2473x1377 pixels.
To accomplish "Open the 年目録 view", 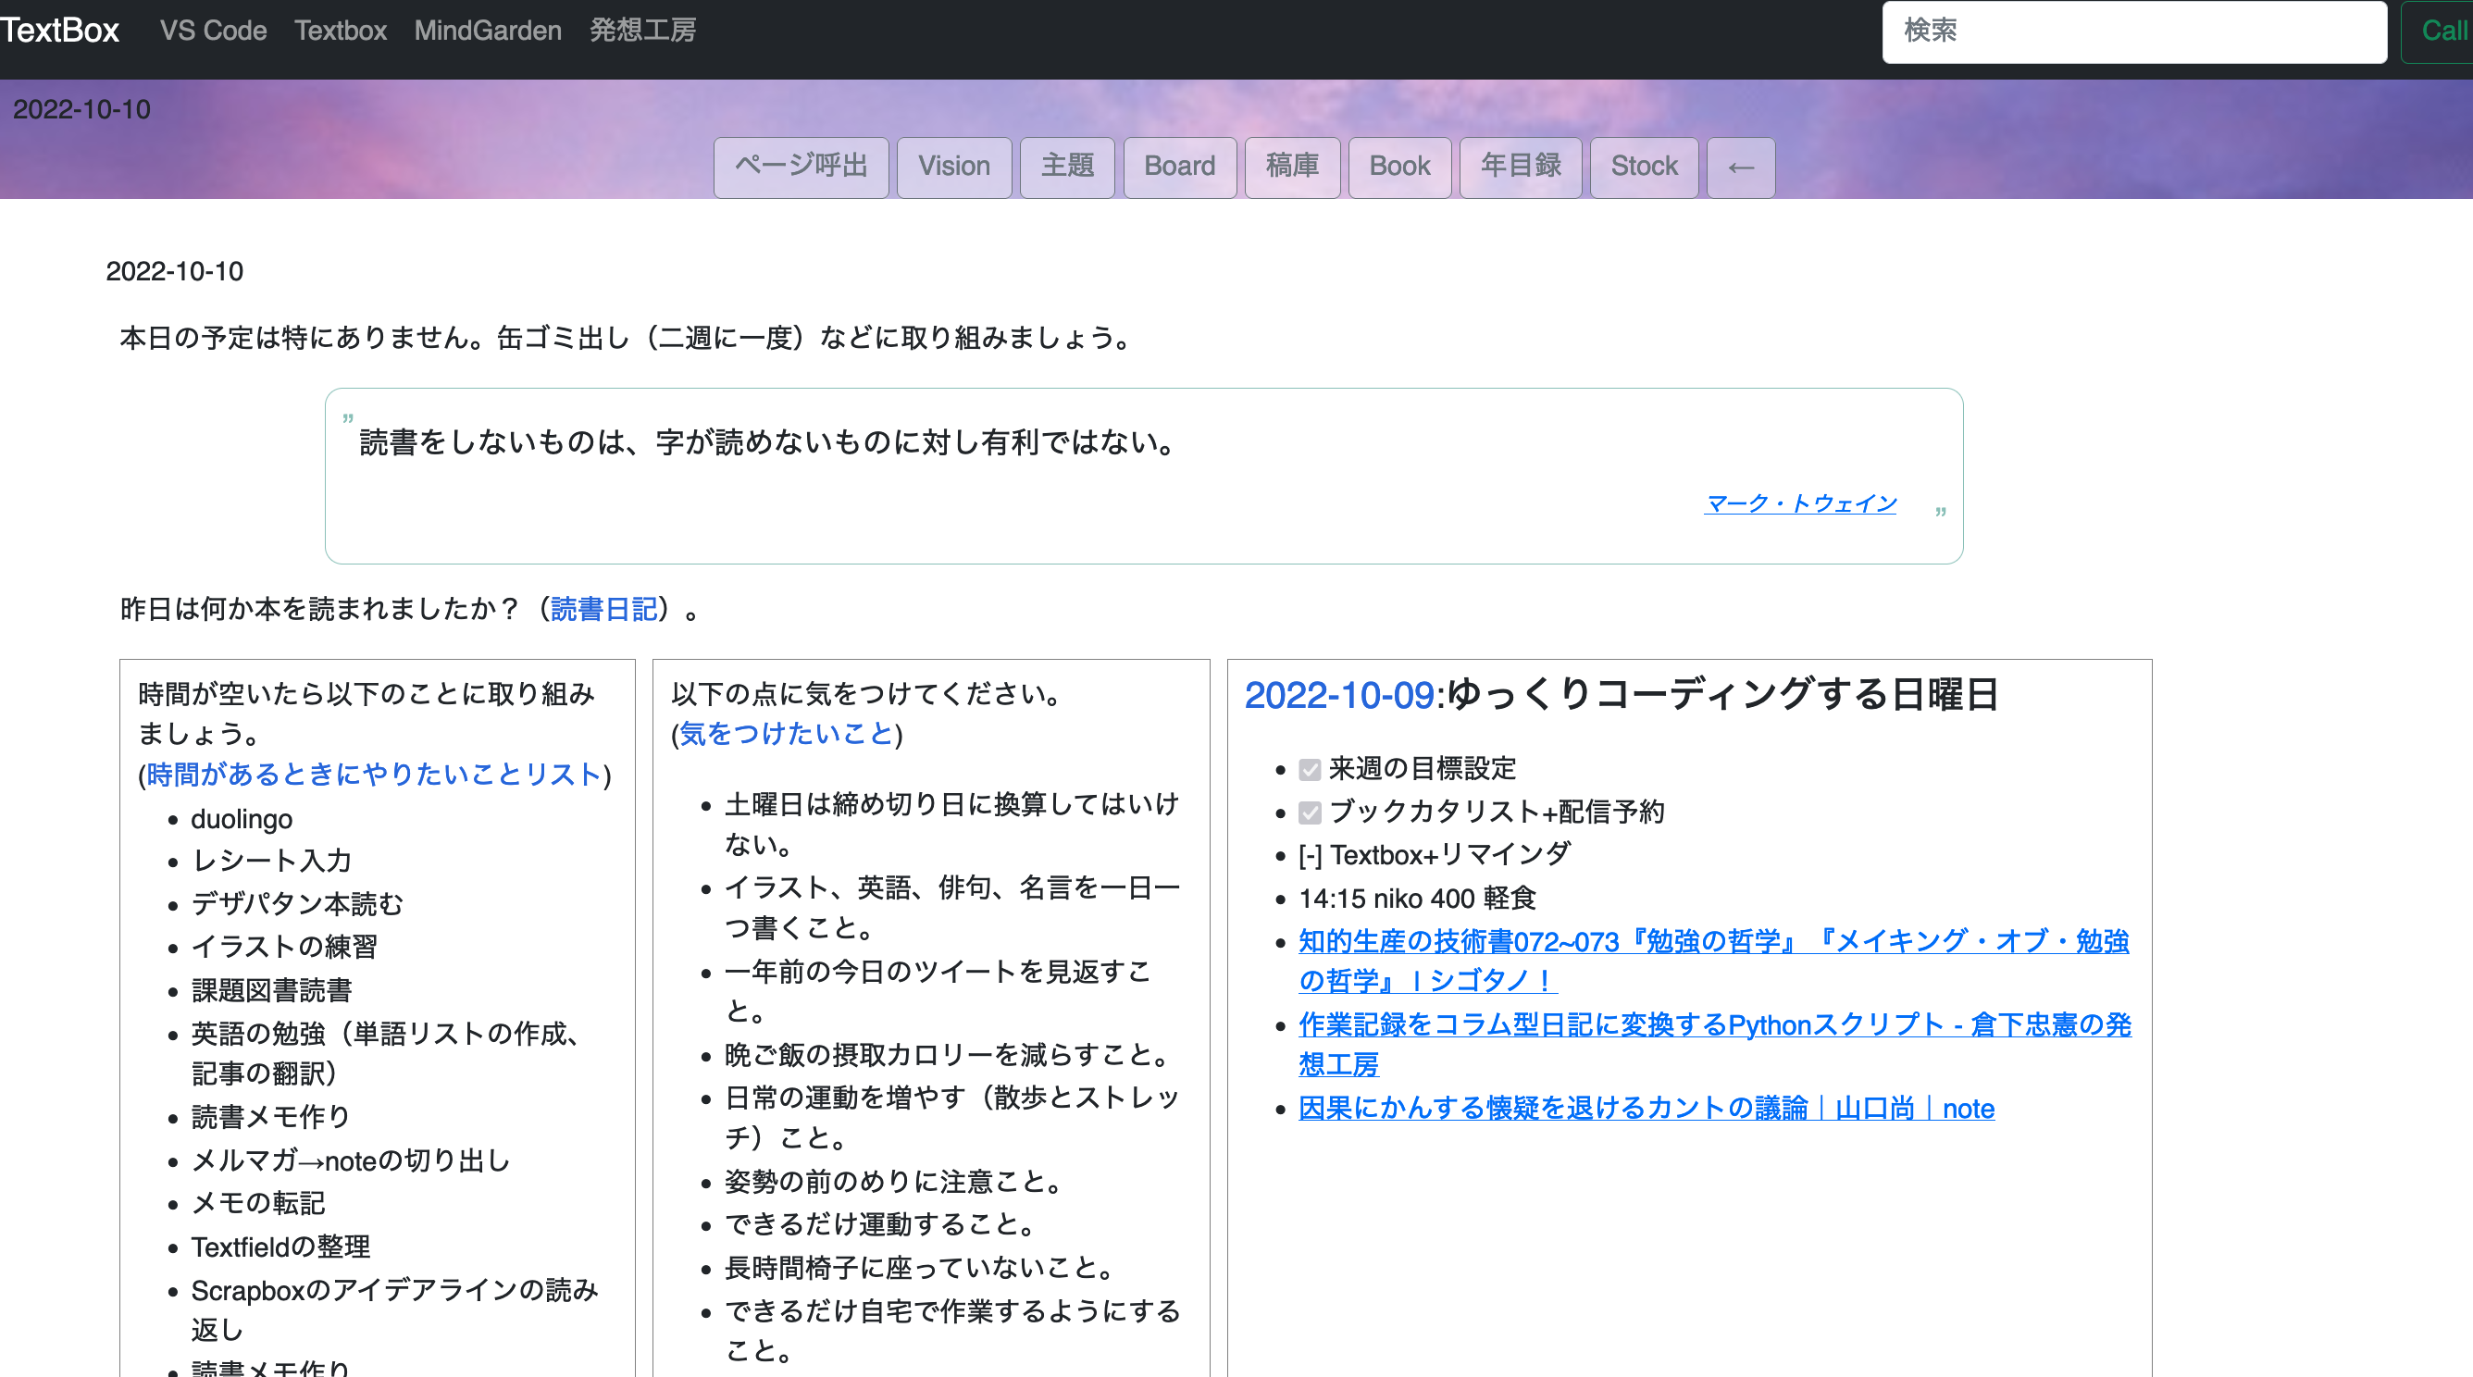I will [x=1521, y=167].
